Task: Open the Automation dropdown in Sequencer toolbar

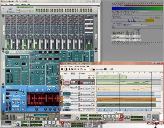Action: (x=108, y=69)
